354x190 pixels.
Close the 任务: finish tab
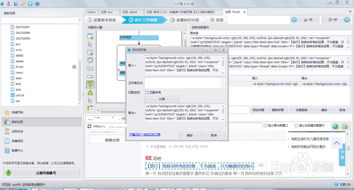pyautogui.click(x=244, y=12)
